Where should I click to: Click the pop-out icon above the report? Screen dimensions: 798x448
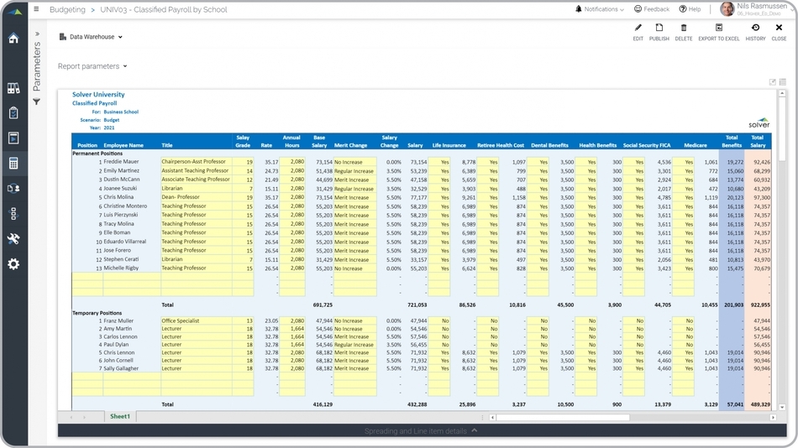click(773, 82)
